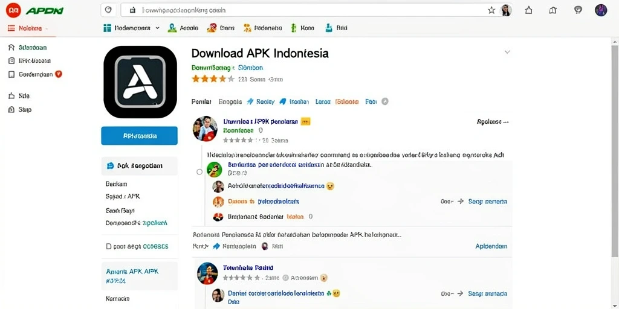Click the star rating under the app title
The image size is (619, 309).
tap(213, 79)
